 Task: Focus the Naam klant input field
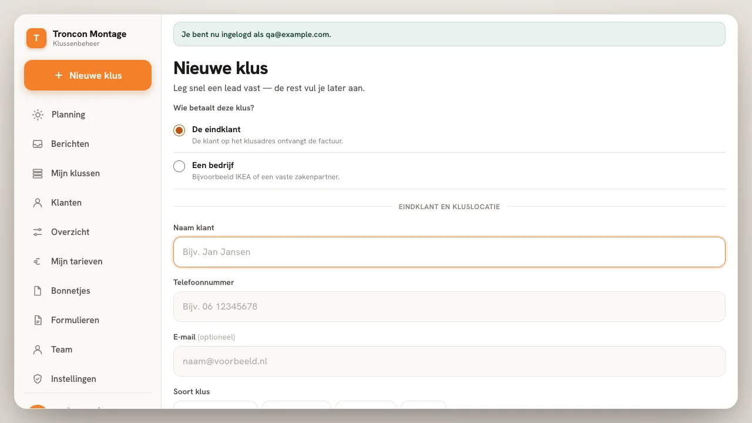[x=449, y=252]
